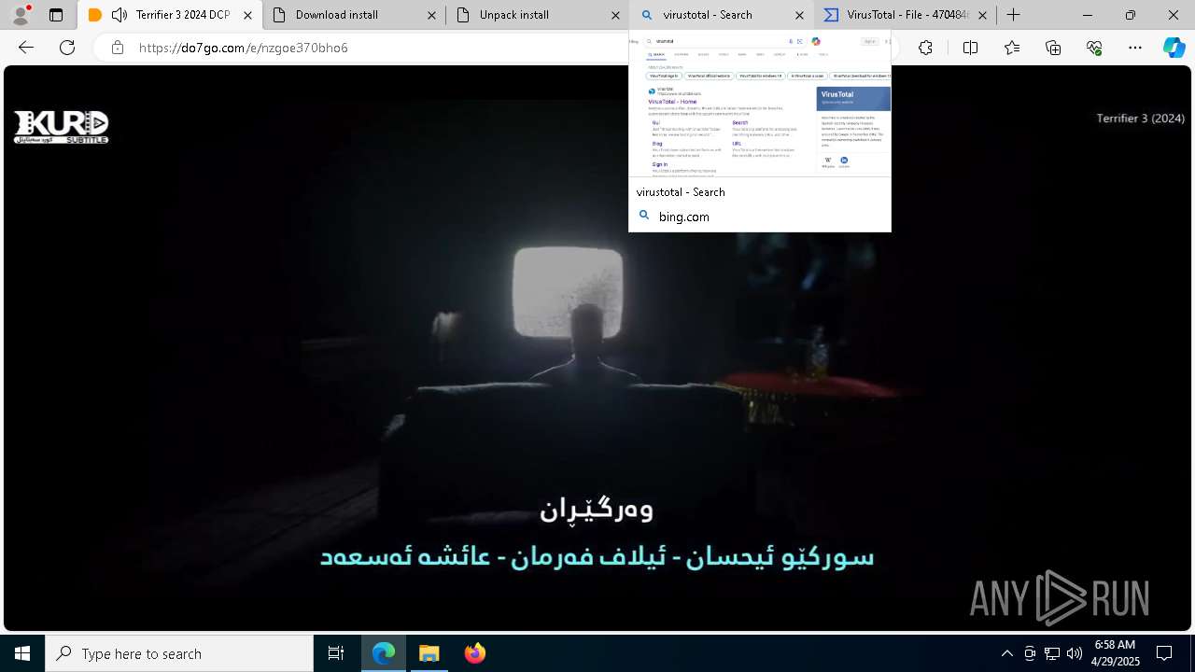
Task: View site information lock icon
Action: tap(118, 48)
